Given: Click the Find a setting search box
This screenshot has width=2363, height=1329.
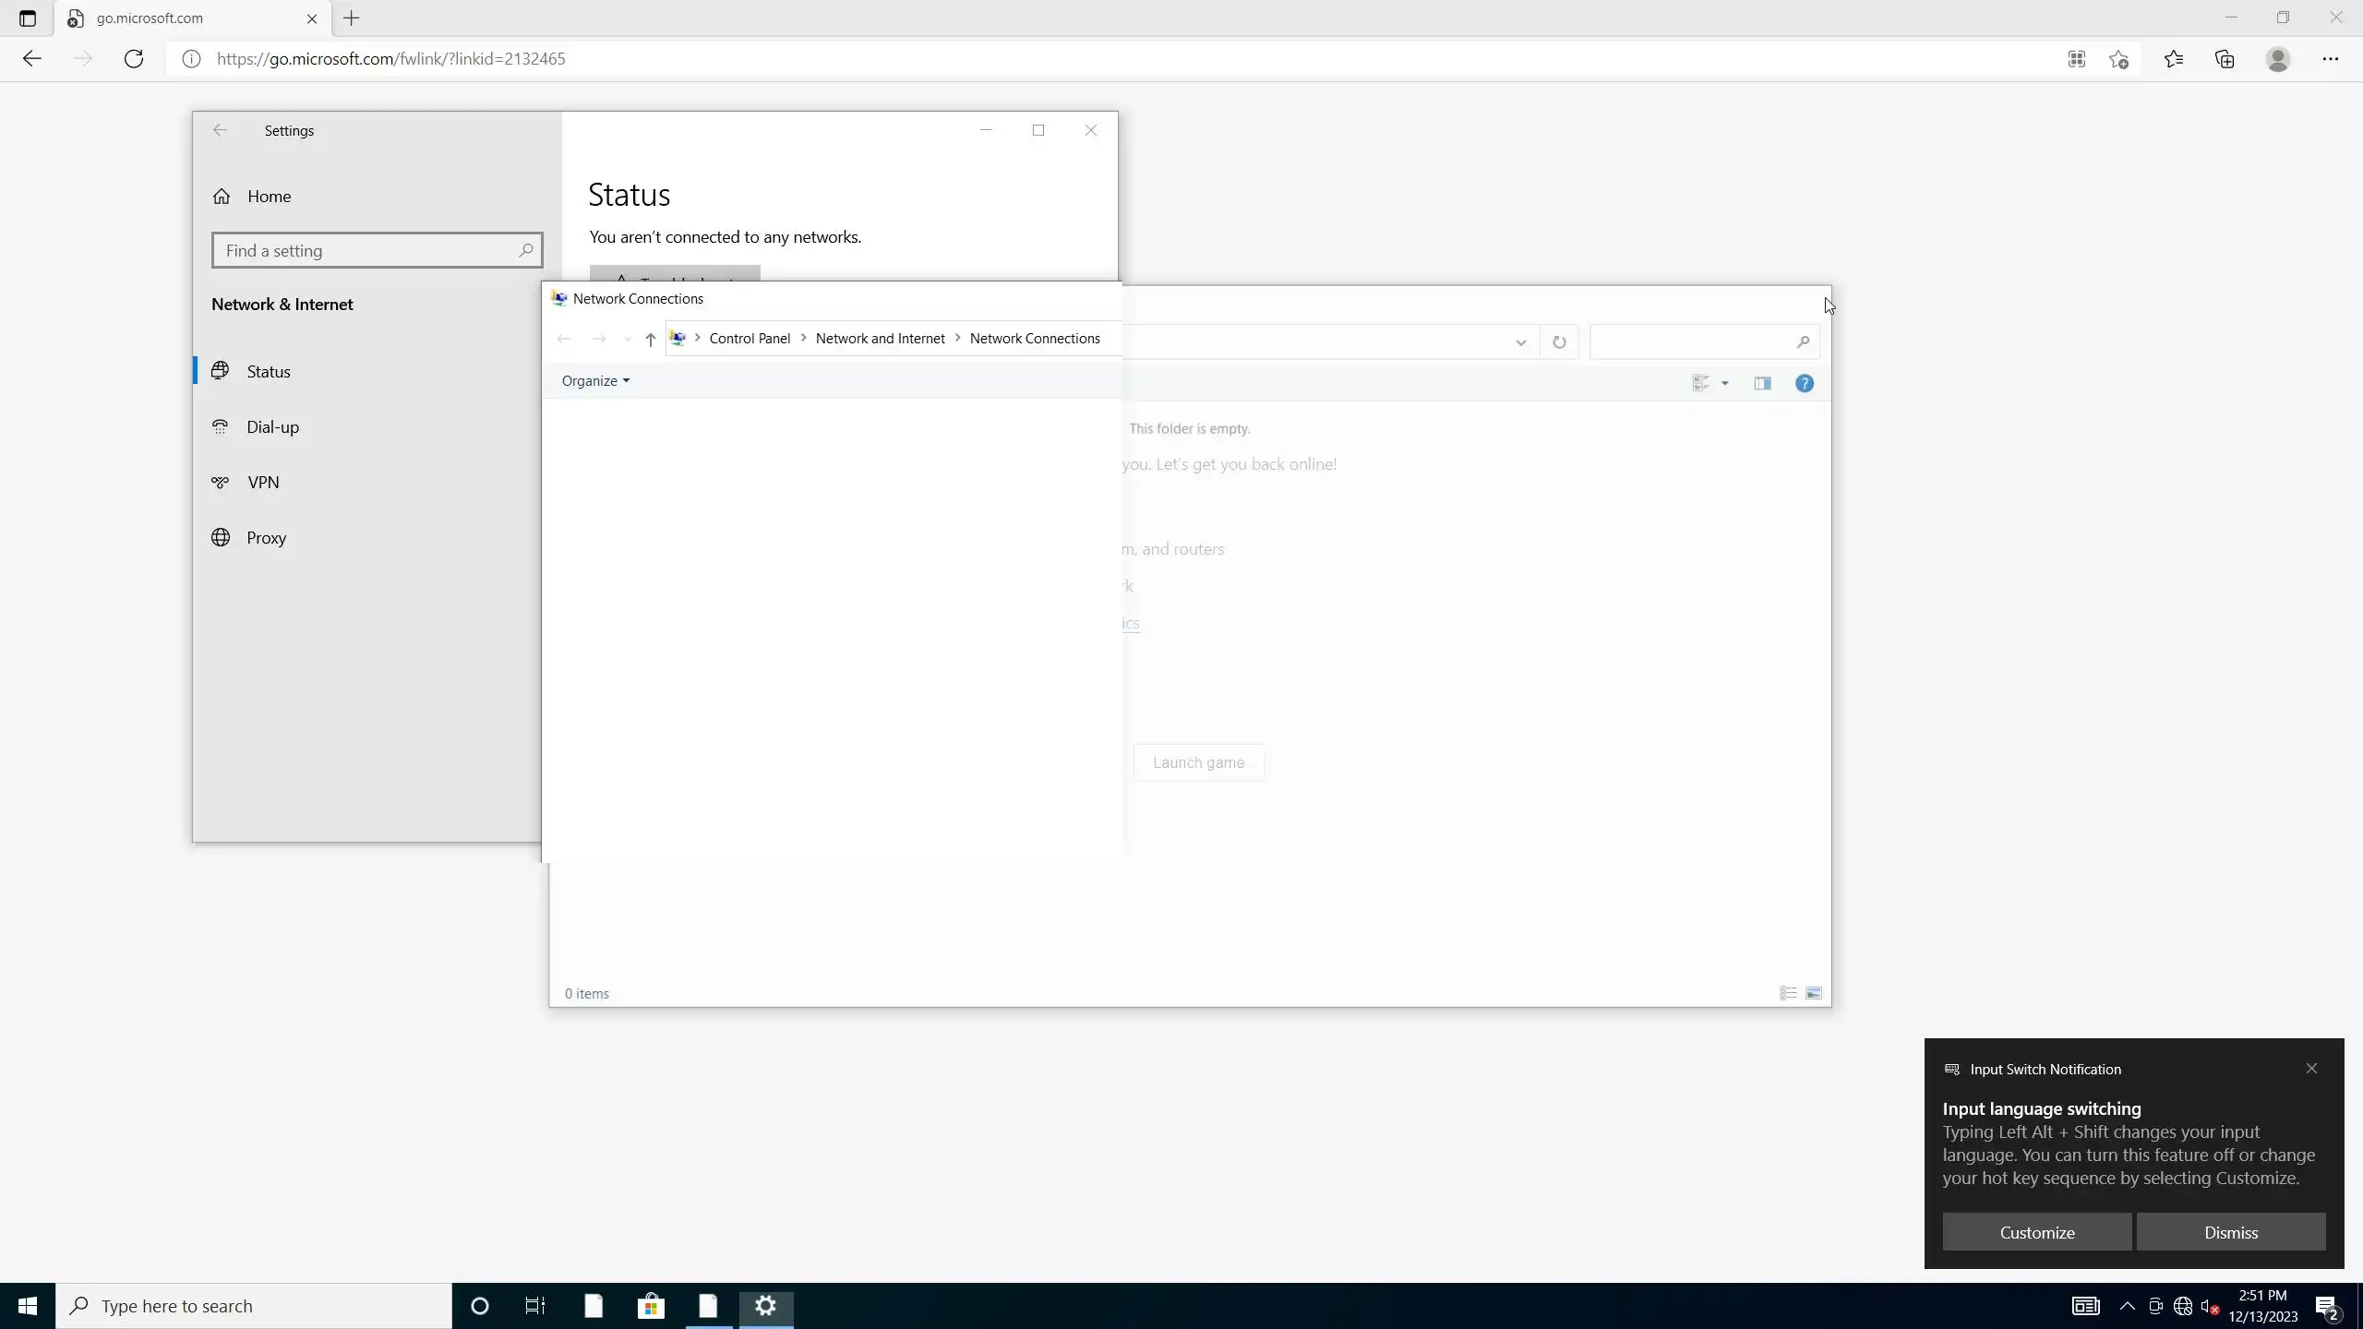Looking at the screenshot, I should [x=369, y=251].
